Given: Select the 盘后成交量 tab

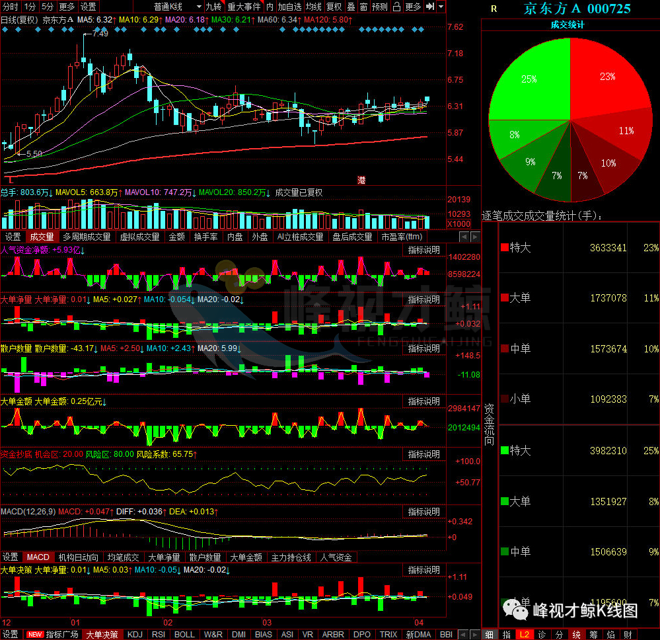Looking at the screenshot, I should tap(352, 237).
